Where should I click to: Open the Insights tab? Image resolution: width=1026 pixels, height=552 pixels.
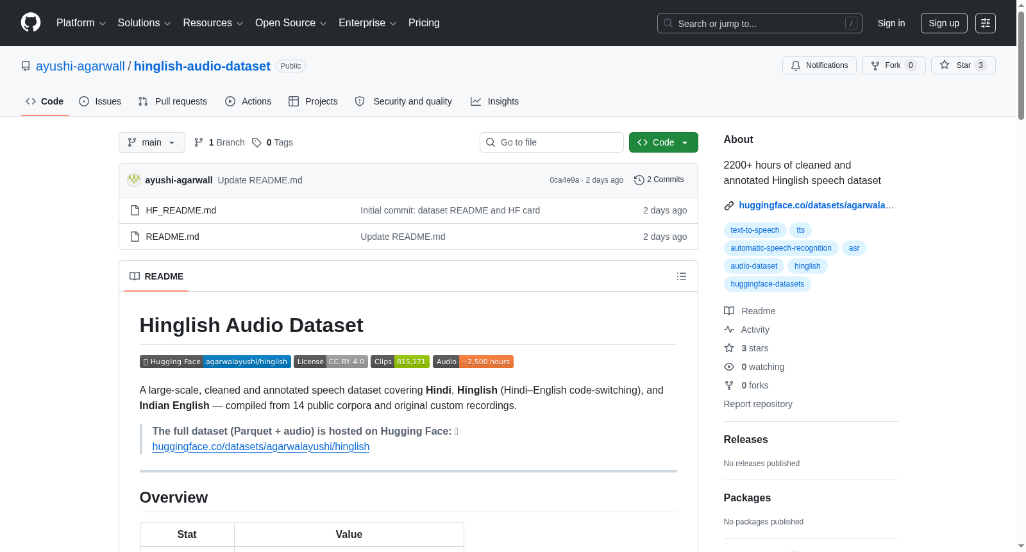(x=494, y=101)
